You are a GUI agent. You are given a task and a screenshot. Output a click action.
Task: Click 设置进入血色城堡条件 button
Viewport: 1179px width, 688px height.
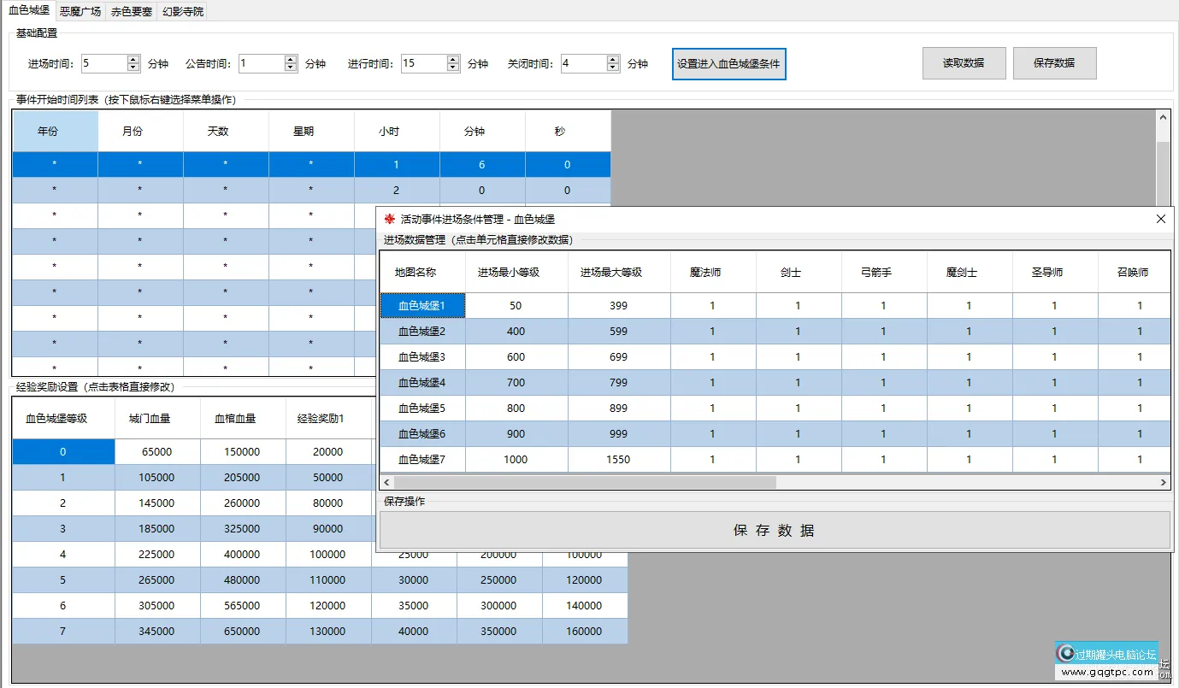(x=728, y=63)
